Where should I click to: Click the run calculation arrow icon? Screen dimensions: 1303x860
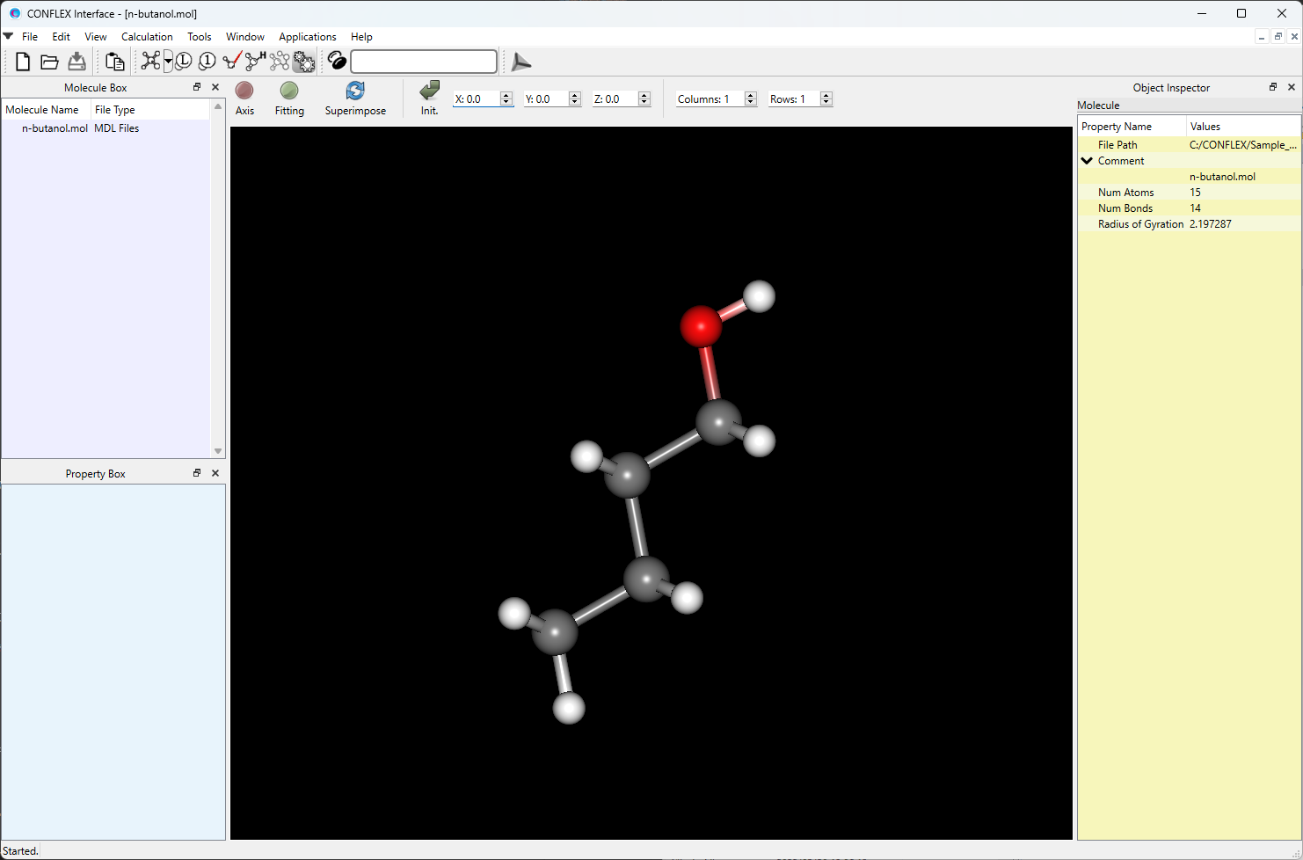(520, 61)
